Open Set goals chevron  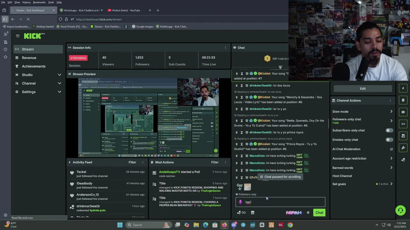pos(391,184)
